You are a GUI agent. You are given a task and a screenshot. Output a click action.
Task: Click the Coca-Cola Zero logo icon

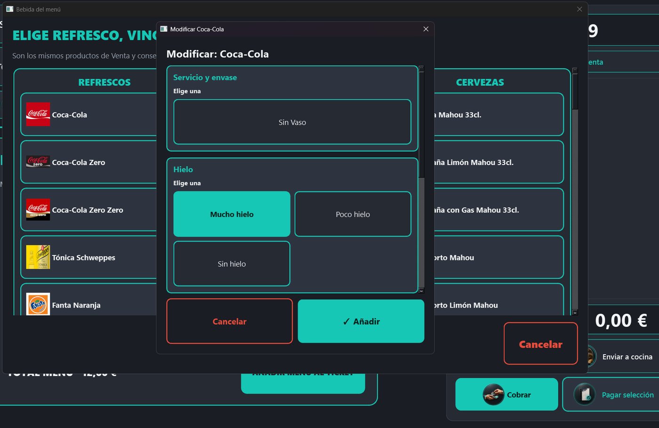(x=38, y=162)
